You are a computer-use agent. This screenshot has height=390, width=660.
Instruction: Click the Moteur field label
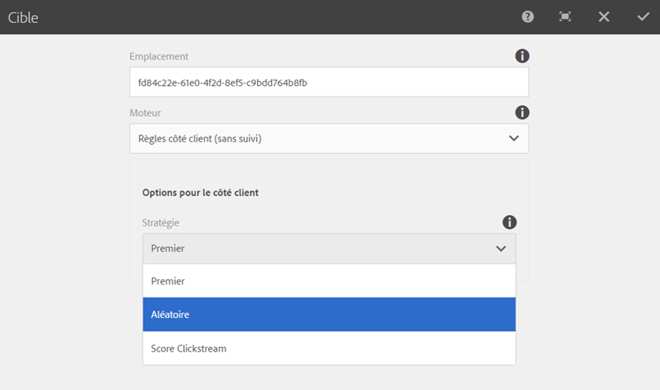(145, 112)
